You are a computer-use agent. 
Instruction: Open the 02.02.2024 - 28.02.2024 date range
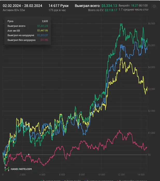point(23,5)
